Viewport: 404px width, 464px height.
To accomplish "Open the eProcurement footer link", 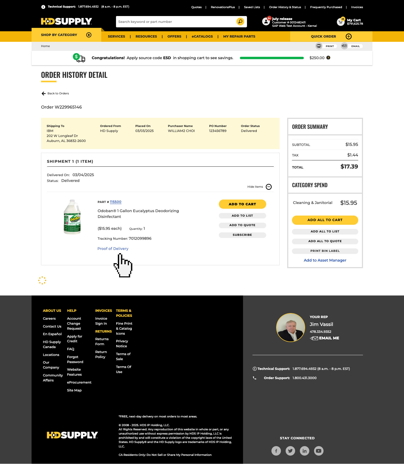I will (x=79, y=383).
